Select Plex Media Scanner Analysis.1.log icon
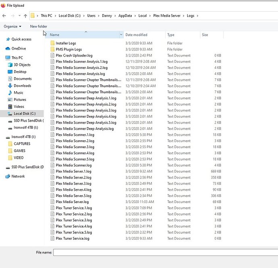The height and width of the screenshot is (268, 278). point(52,61)
